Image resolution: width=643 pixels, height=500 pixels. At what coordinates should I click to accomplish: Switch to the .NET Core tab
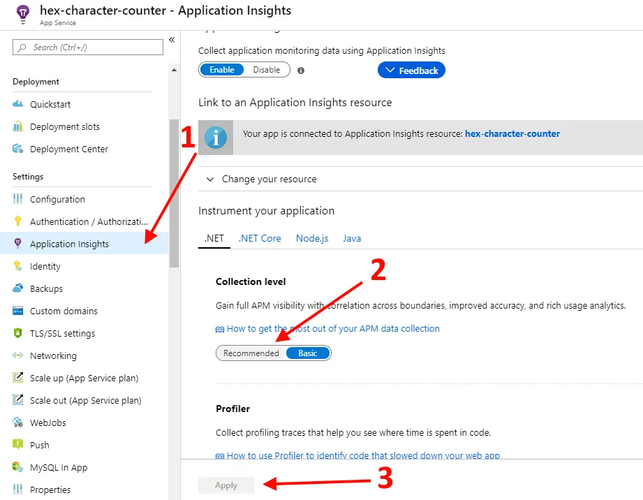260,238
